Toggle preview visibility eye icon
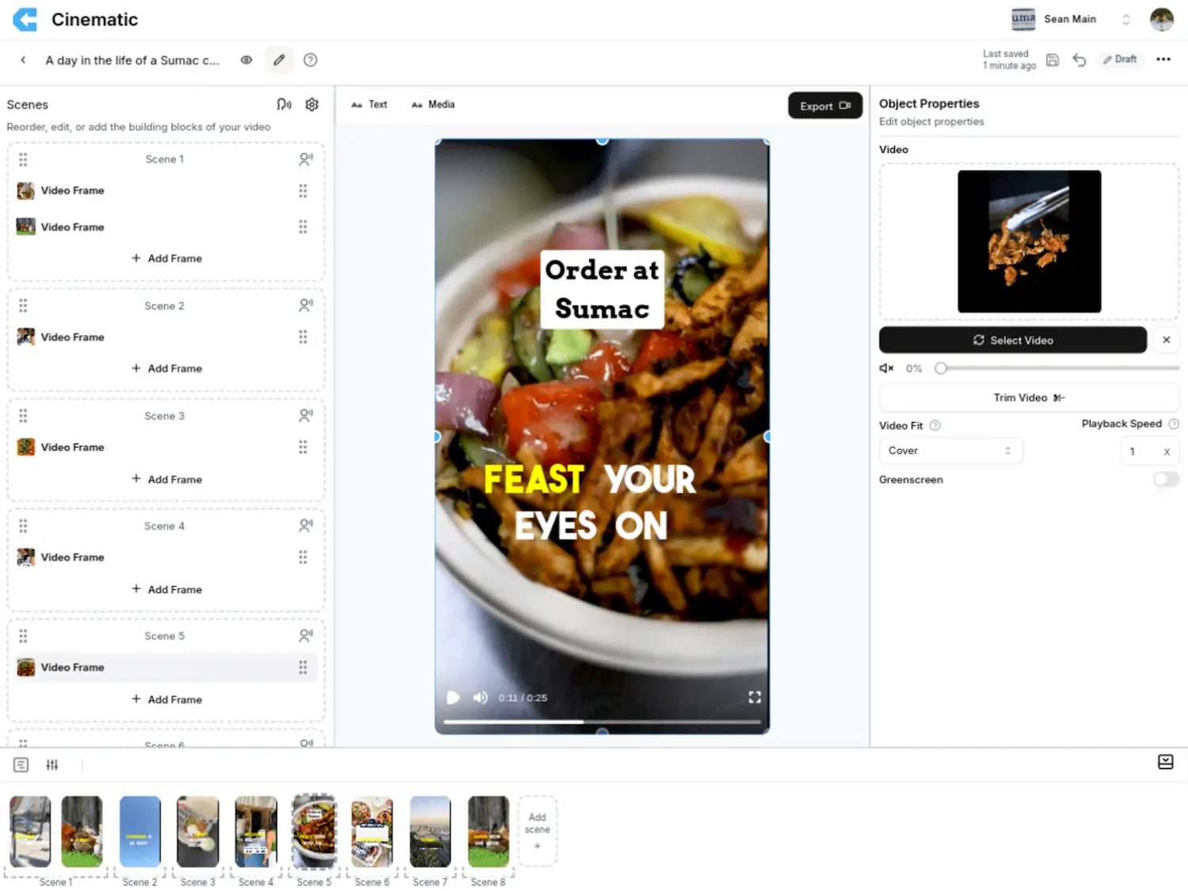1188x891 pixels. pos(246,60)
